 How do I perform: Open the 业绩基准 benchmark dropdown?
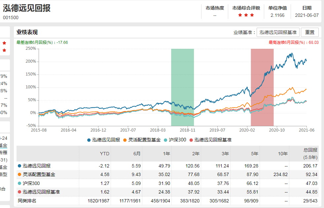point(278,32)
